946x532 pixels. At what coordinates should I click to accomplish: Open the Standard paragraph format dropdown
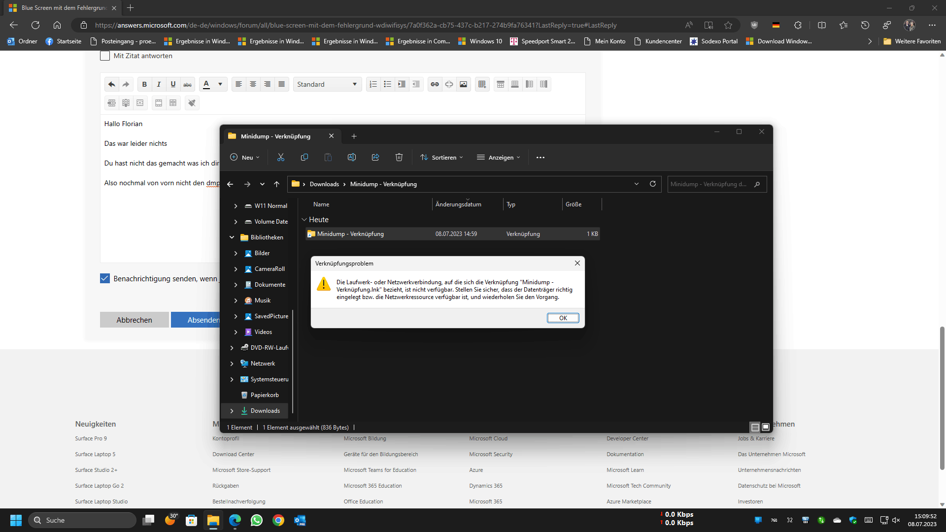327,84
